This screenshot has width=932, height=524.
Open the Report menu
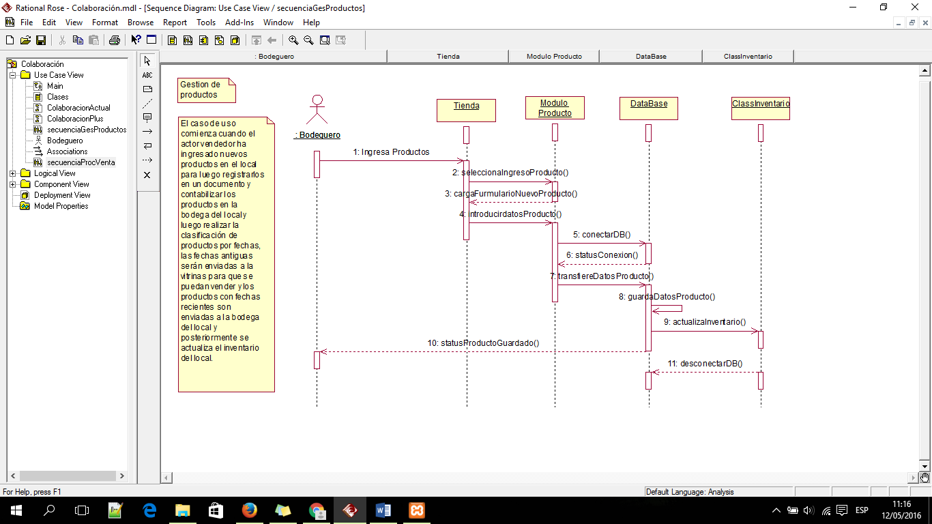click(175, 23)
